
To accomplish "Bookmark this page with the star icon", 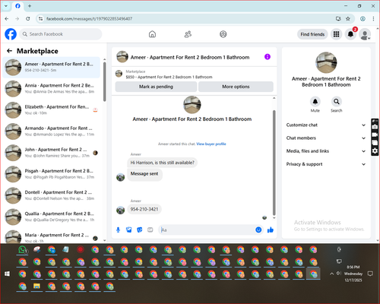I will coord(348,18).
